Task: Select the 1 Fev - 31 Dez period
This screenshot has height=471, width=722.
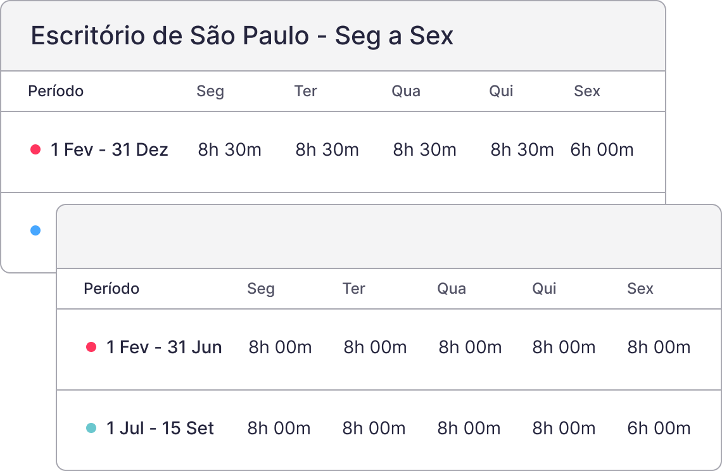Action: [x=109, y=150]
